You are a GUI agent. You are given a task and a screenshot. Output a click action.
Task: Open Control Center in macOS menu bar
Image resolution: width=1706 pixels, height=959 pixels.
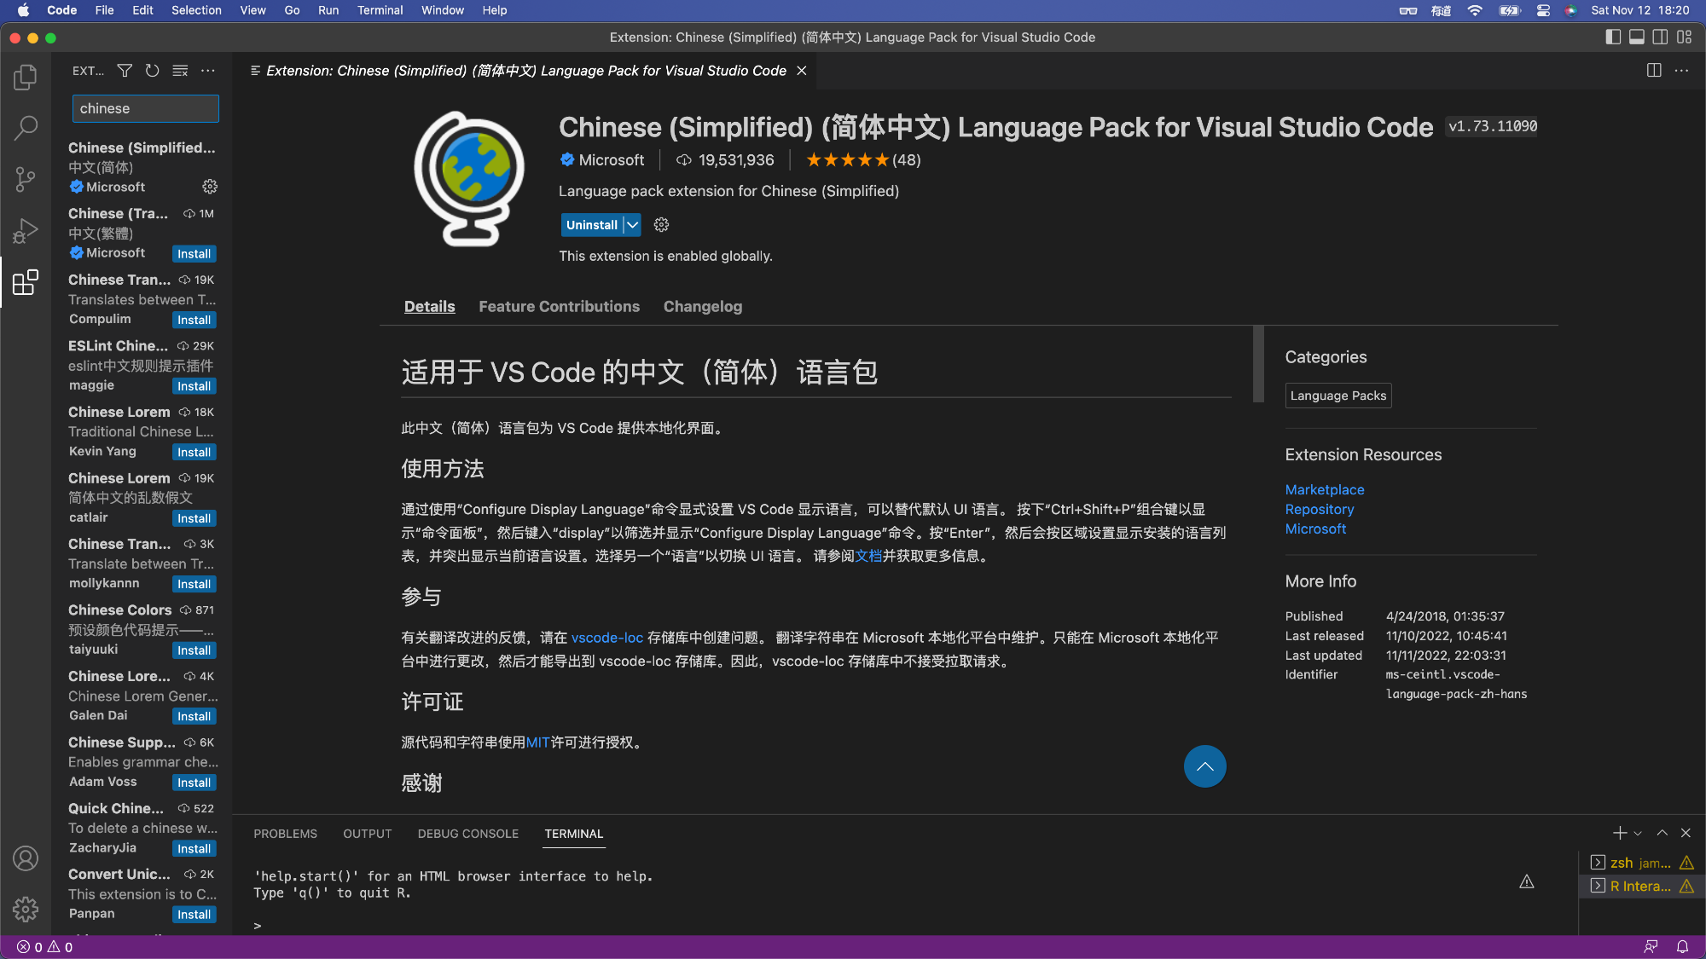[1543, 10]
